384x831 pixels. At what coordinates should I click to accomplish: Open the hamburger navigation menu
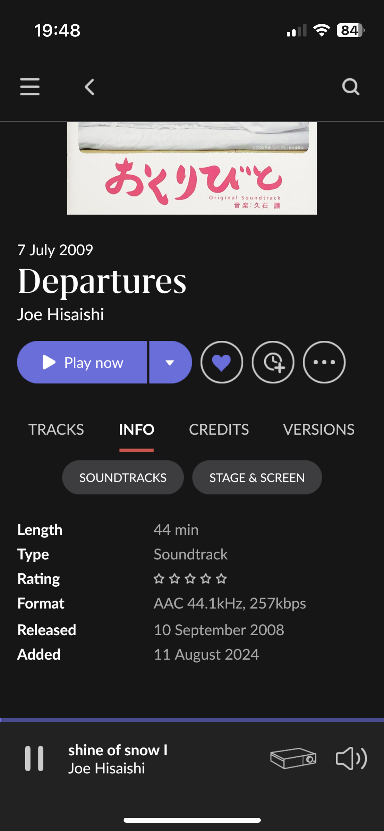coord(30,87)
